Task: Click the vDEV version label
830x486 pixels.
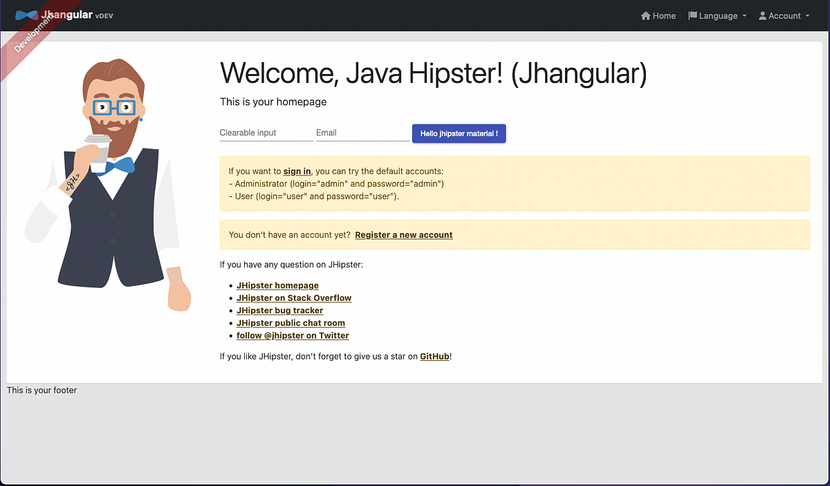Action: point(104,16)
